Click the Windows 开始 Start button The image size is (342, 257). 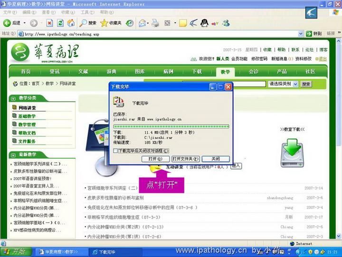point(16,252)
